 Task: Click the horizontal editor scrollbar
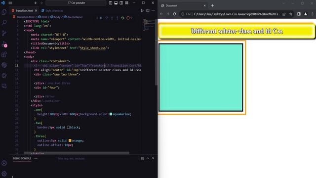tap(77, 153)
